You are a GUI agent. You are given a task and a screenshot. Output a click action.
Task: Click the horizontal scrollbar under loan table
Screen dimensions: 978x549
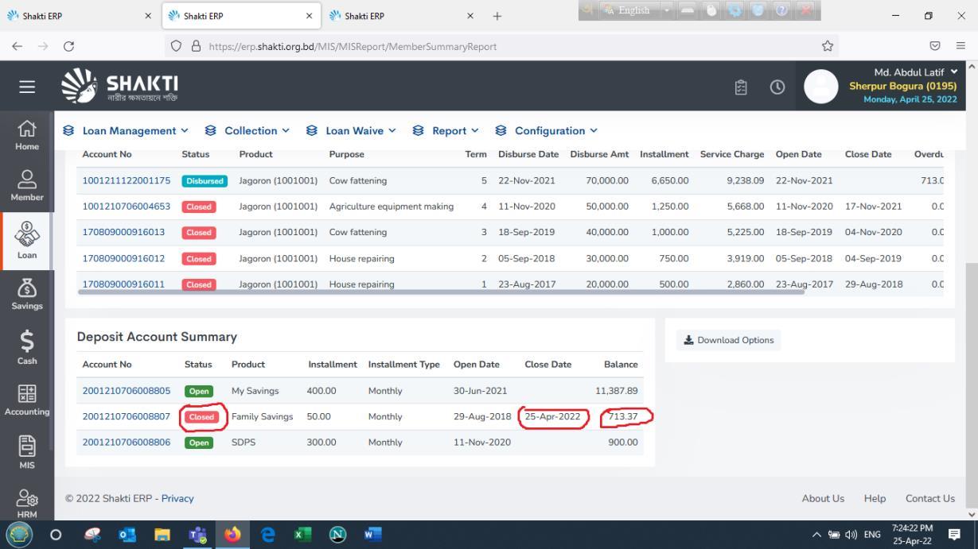click(442, 292)
